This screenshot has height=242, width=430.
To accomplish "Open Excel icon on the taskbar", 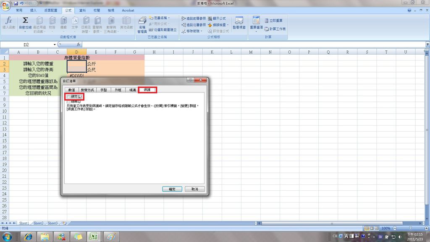I will pyautogui.click(x=94, y=237).
